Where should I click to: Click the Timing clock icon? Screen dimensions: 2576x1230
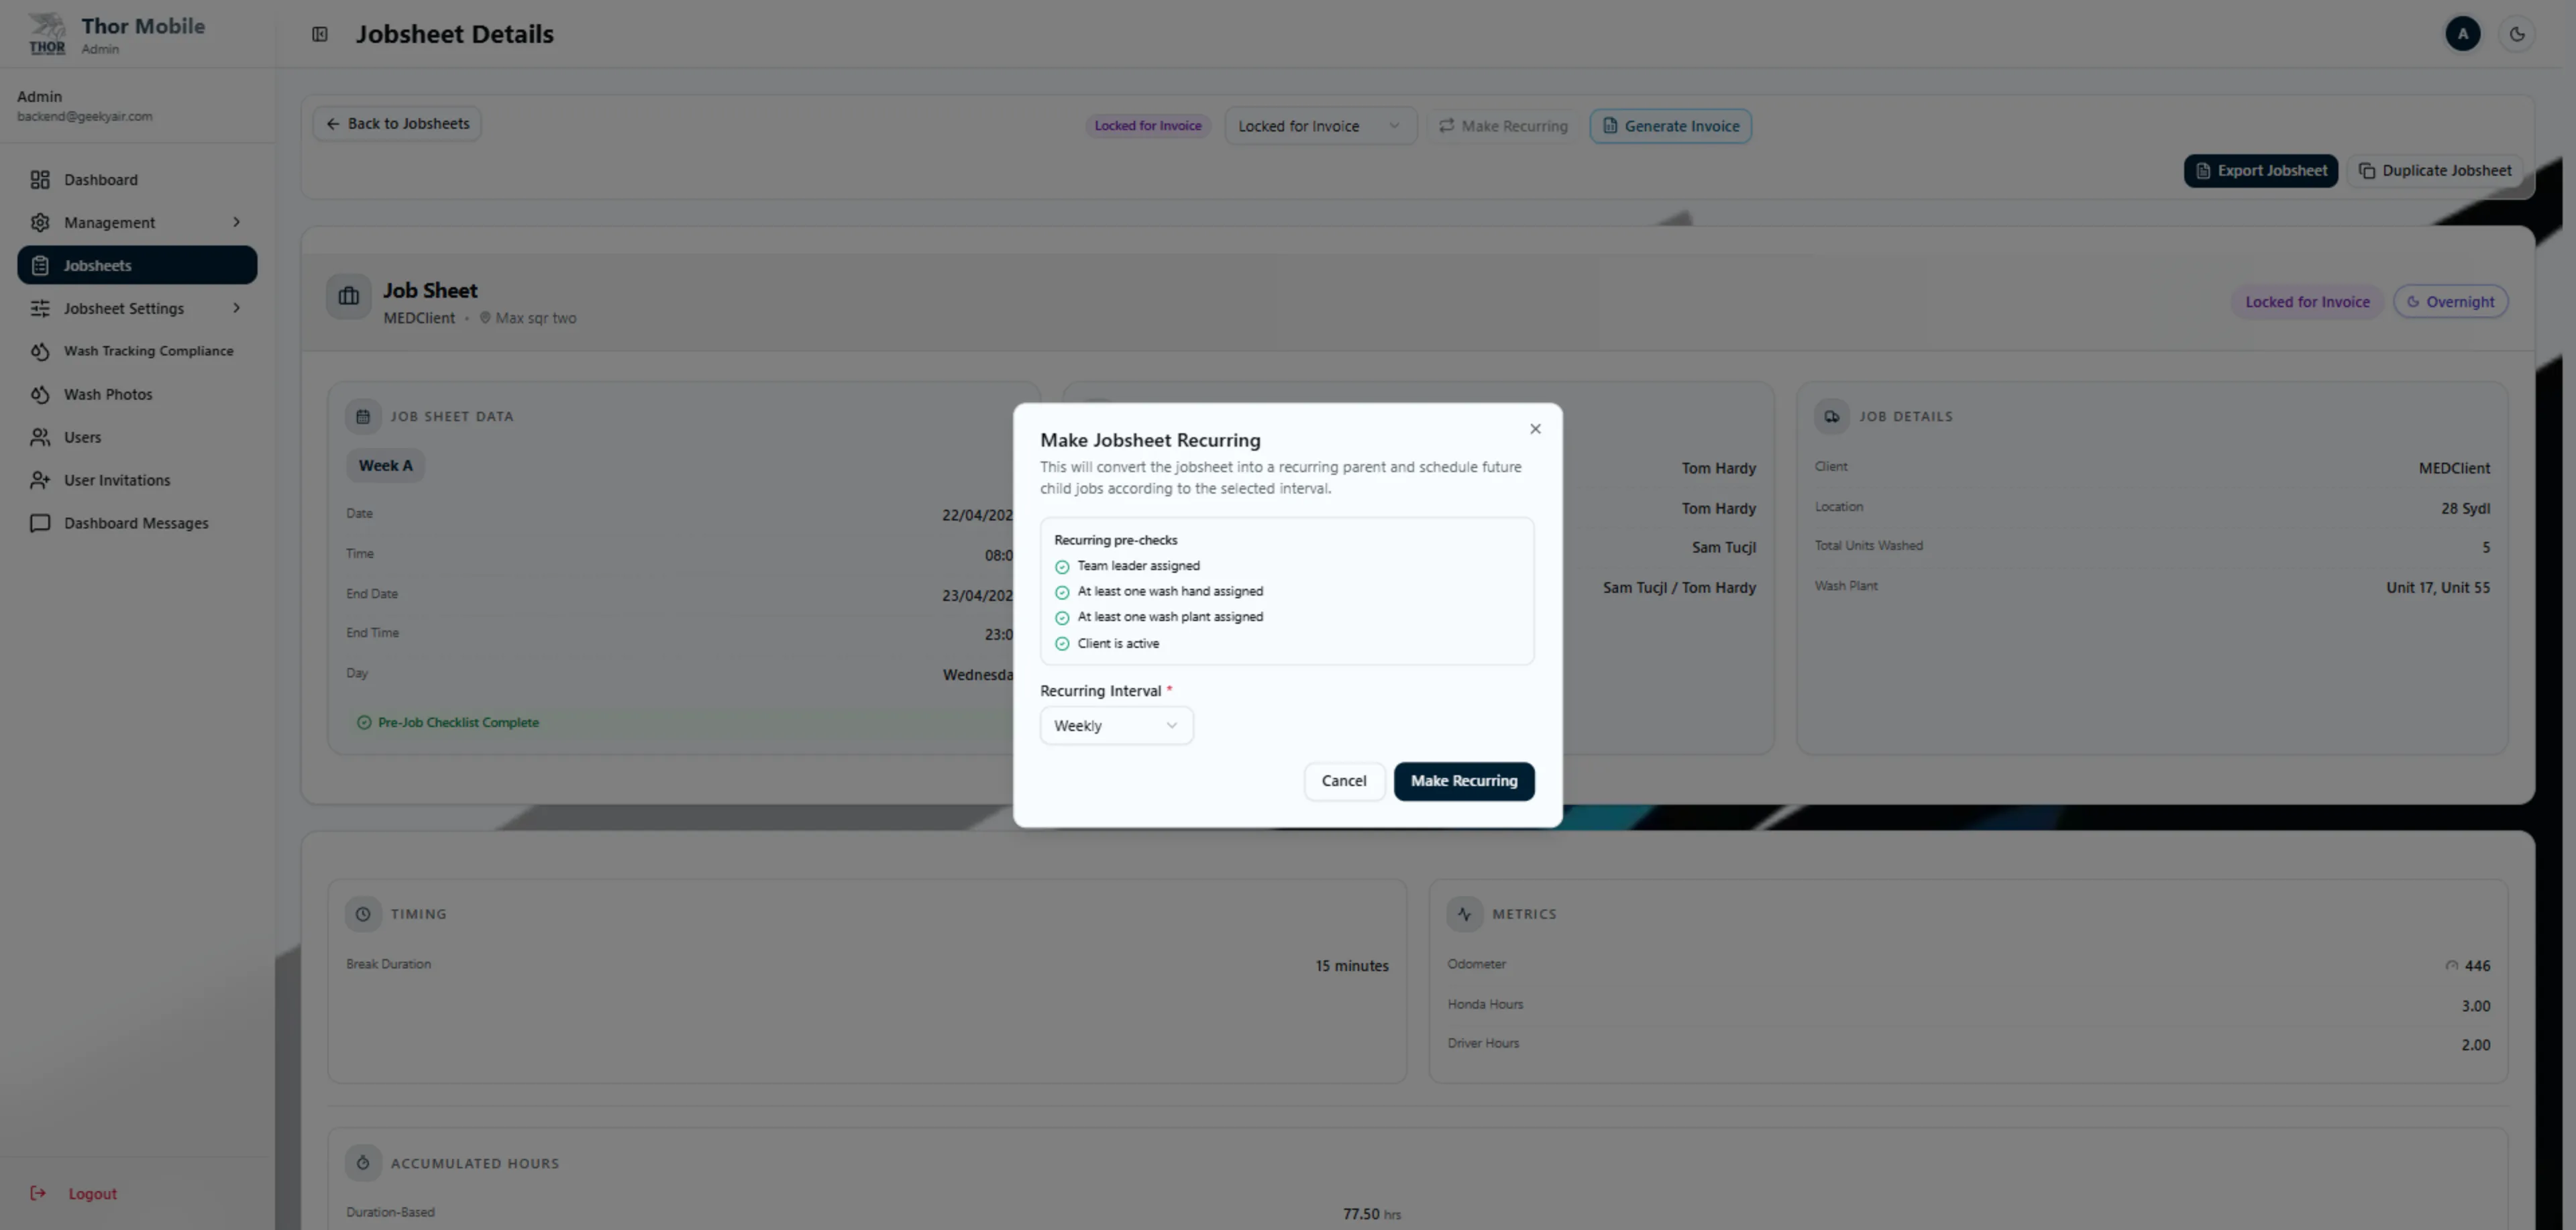pos(363,914)
